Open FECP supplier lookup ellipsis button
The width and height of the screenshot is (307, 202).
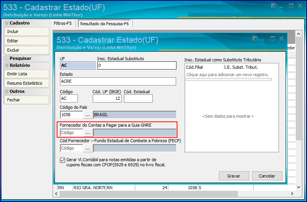coord(88,148)
